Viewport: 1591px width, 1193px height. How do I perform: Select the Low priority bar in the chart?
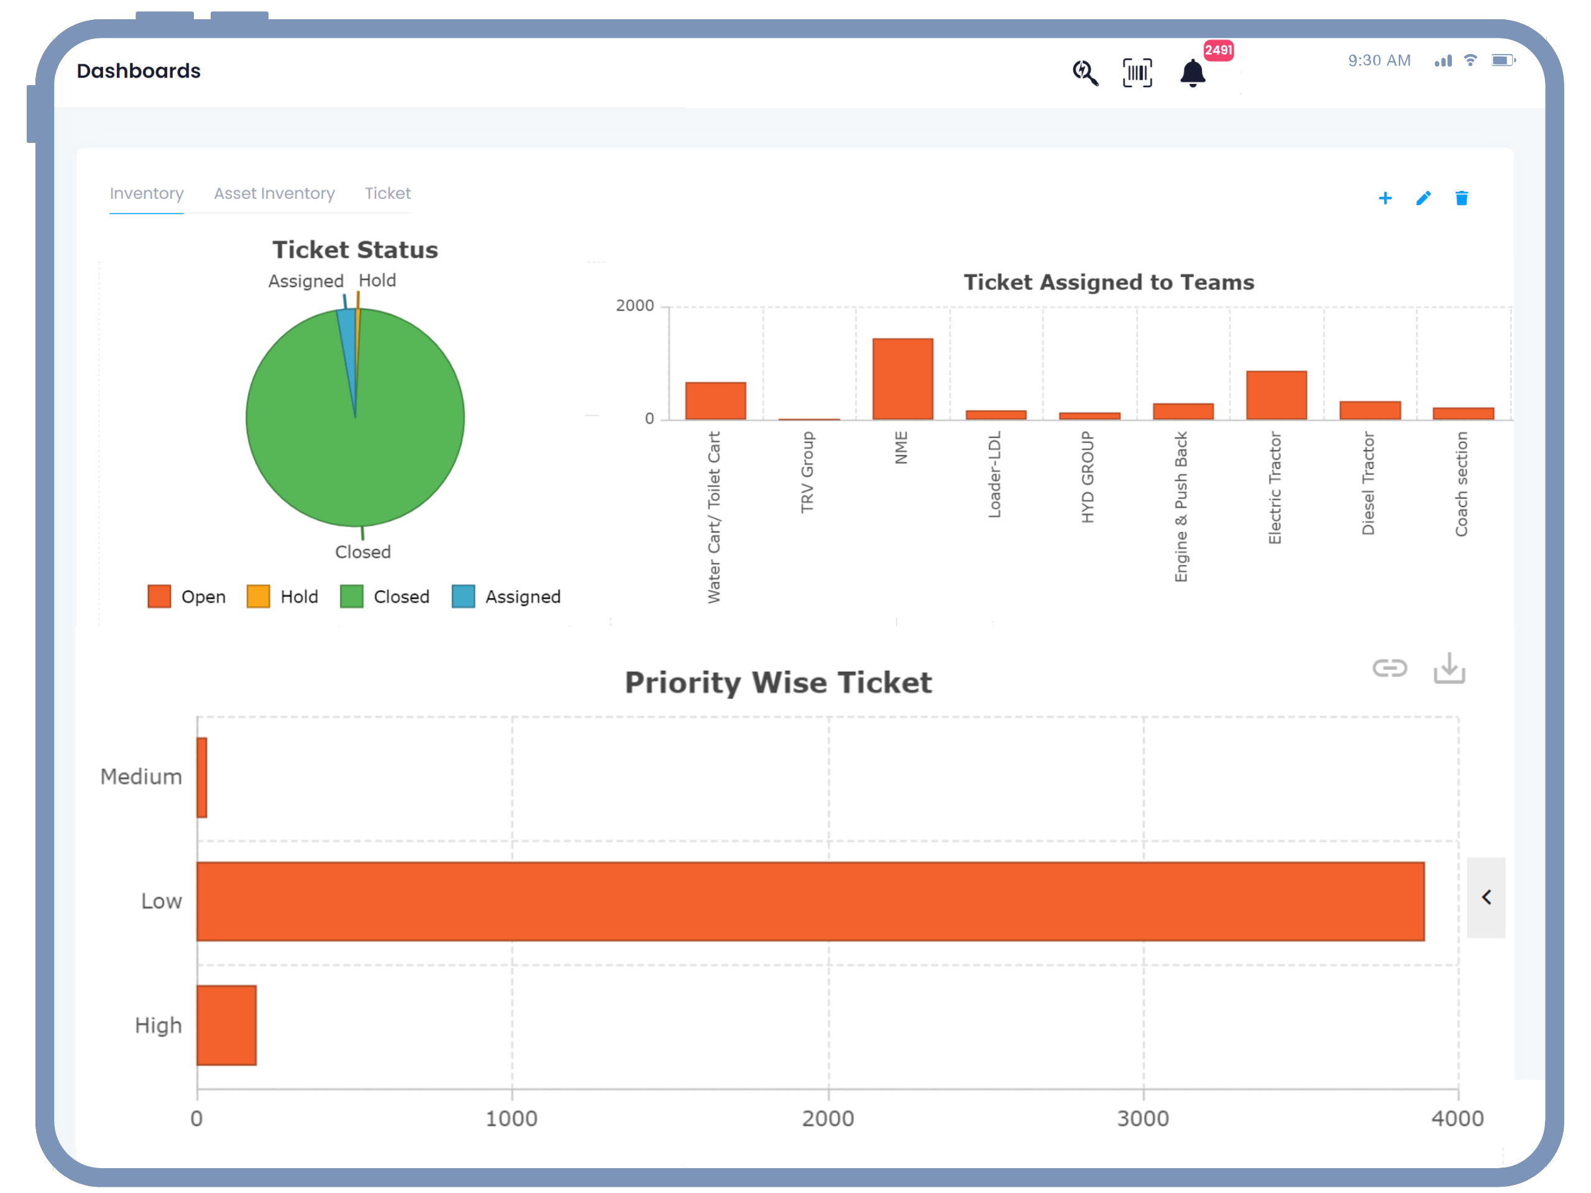click(x=791, y=901)
